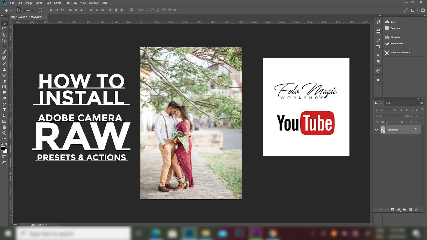Select the Pen tool
Image resolution: width=427 pixels, height=240 pixels.
pos(4,104)
